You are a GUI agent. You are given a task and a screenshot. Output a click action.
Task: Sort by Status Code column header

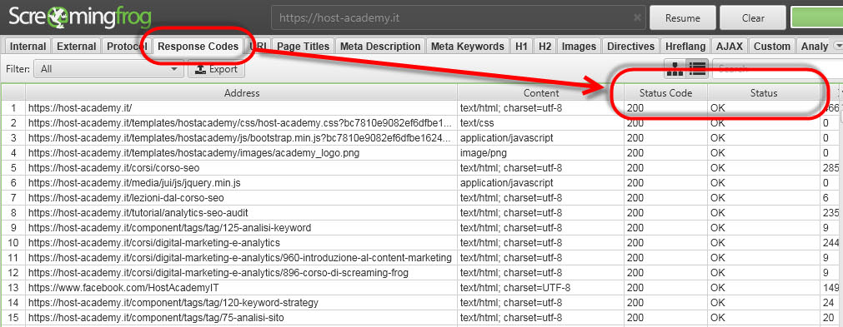[665, 92]
